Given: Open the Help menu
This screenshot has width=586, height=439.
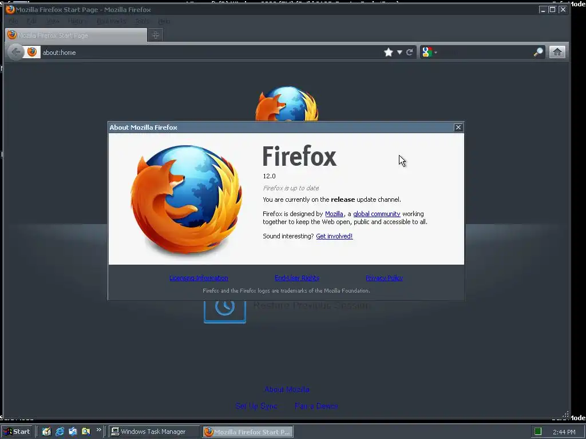Looking at the screenshot, I should (164, 21).
